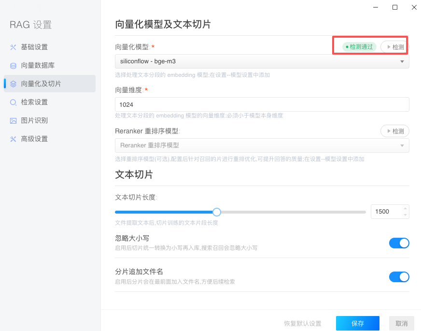Open the 高级设置 menu item
Viewport: 421px width, 331px height.
point(34,139)
